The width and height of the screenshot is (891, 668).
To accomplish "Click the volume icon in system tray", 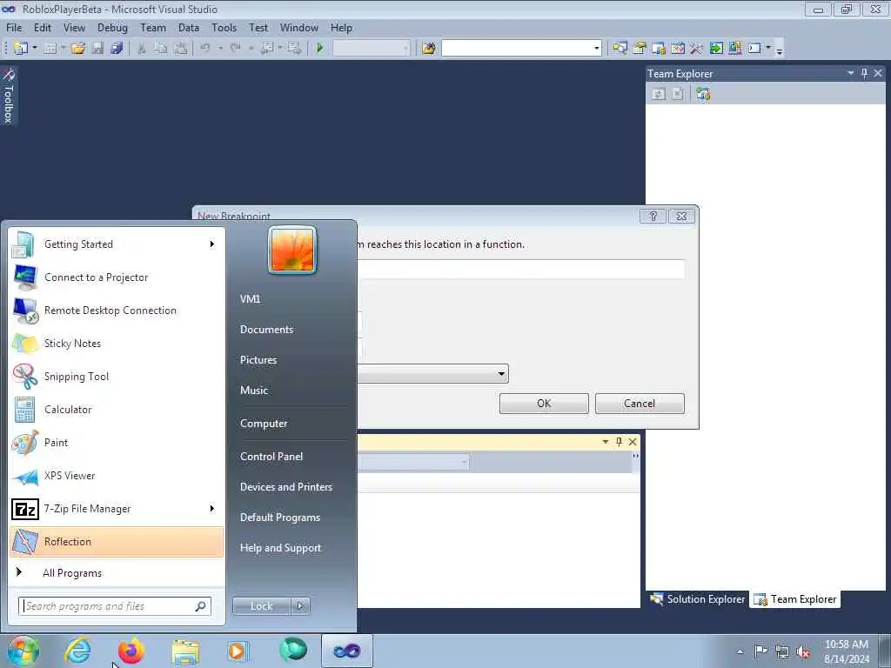I will (803, 652).
